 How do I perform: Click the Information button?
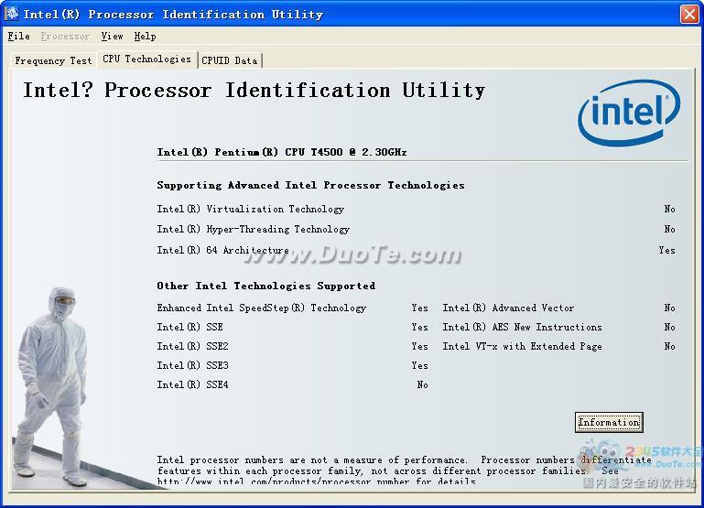[609, 422]
